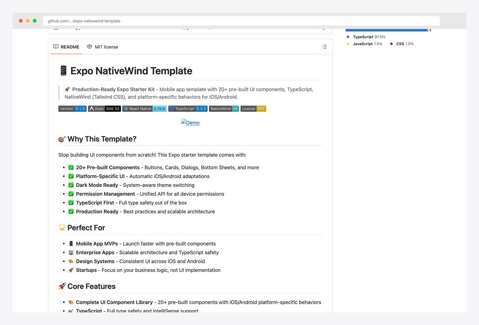
Task: Open the Demo image link
Action: (190, 123)
